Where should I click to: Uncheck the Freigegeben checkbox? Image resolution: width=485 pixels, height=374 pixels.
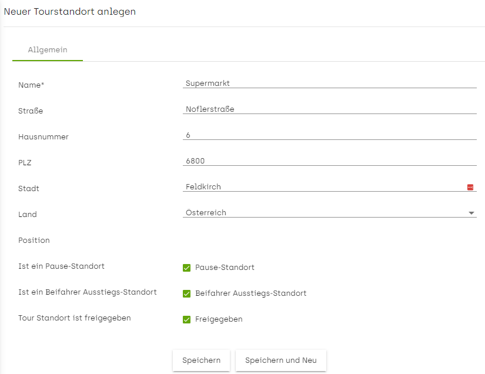point(186,319)
